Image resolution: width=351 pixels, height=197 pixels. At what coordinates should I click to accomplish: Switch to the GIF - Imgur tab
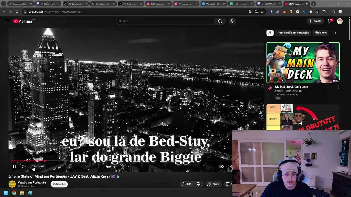tap(241, 4)
